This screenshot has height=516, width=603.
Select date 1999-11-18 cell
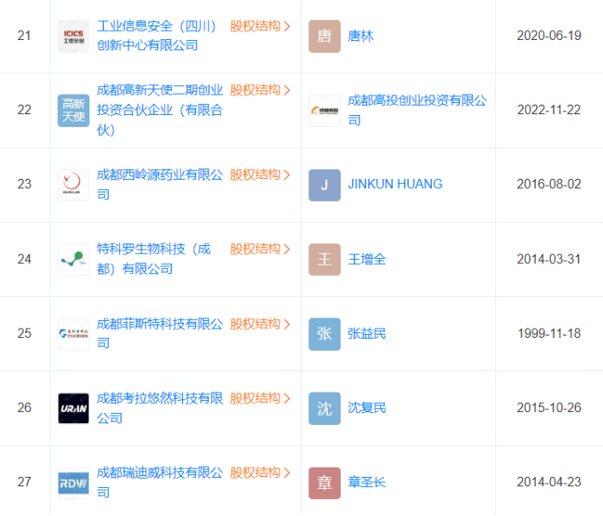pos(548,334)
